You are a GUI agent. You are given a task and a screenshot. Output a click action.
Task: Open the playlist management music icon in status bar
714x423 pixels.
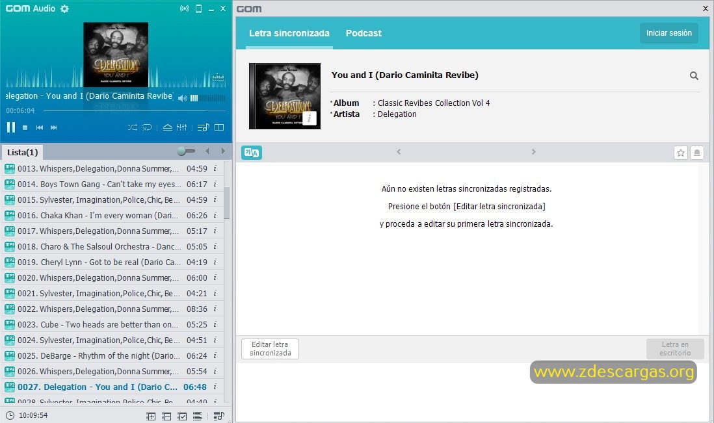[219, 416]
